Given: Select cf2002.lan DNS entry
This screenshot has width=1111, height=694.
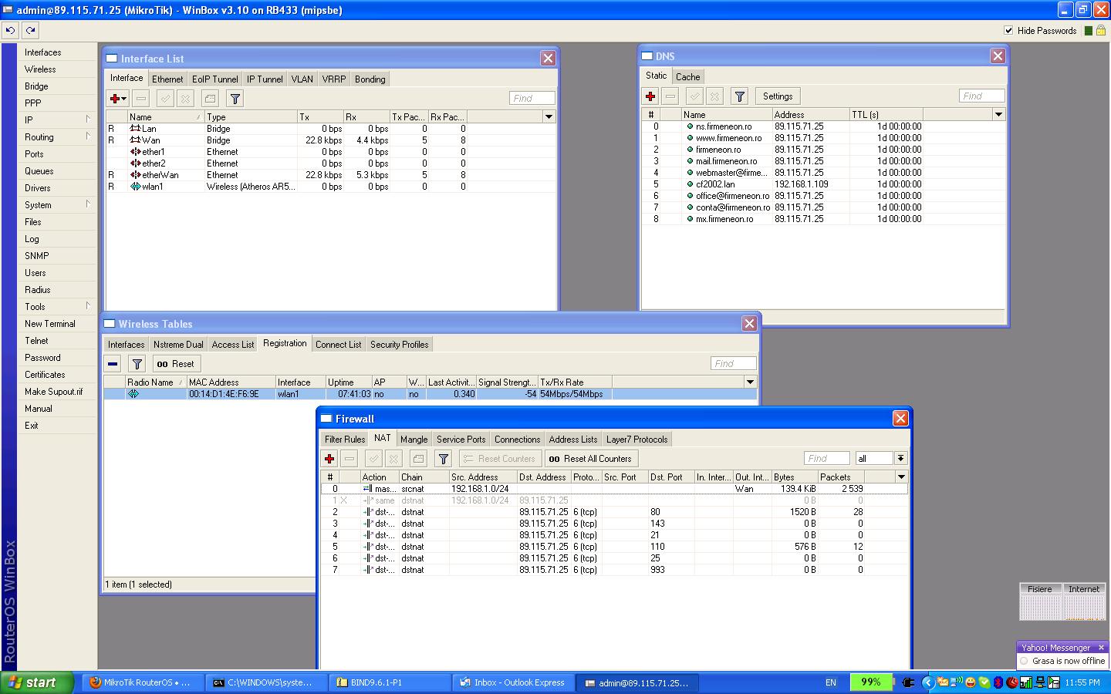Looking at the screenshot, I should (822, 184).
